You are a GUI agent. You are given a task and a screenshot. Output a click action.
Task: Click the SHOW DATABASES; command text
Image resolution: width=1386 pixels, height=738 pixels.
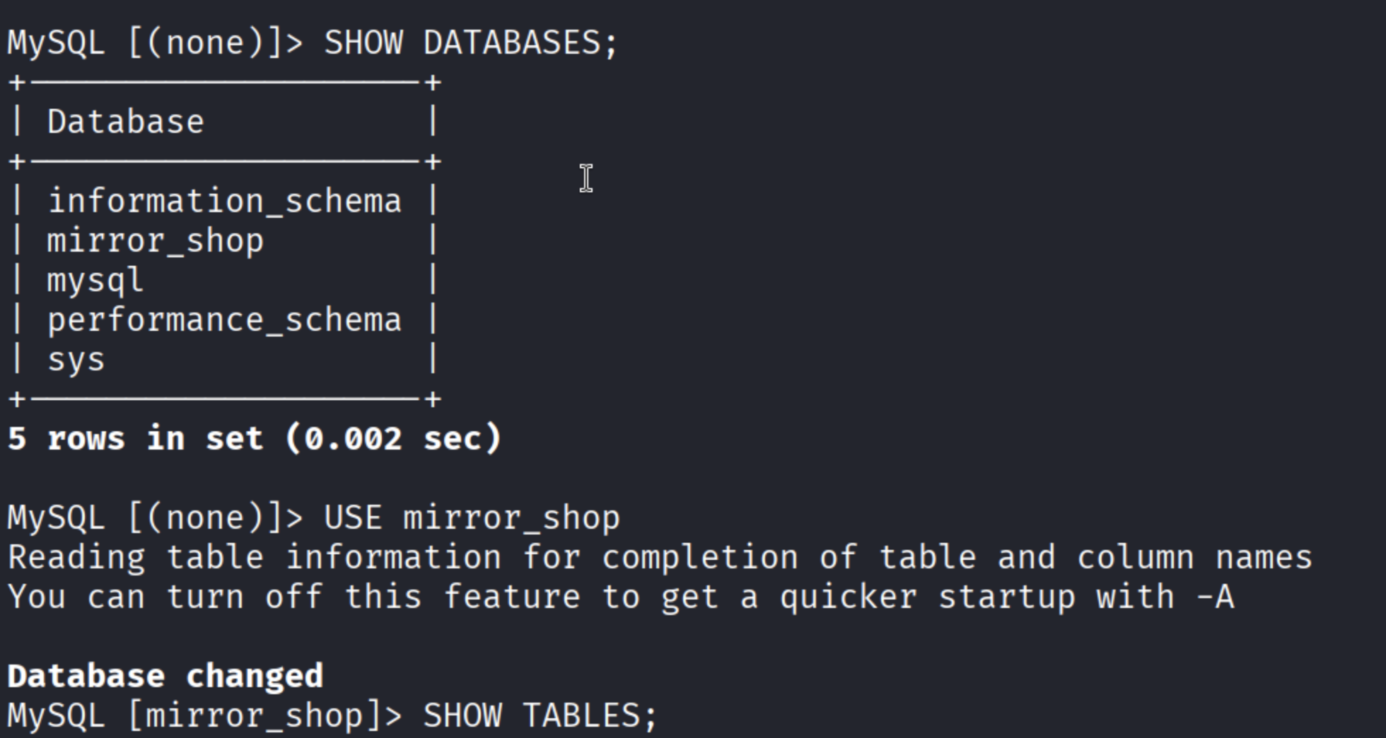coord(471,43)
